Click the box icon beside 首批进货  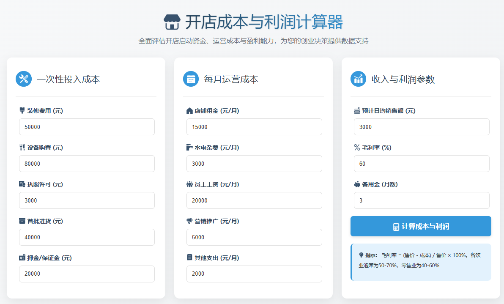coord(22,221)
